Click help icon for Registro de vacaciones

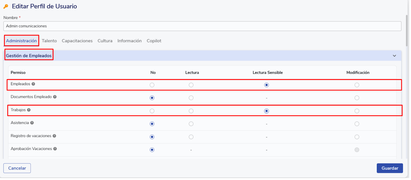point(54,136)
